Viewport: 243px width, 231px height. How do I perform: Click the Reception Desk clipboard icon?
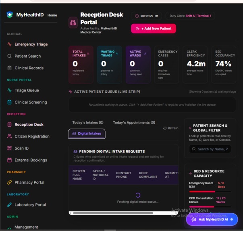9,125
